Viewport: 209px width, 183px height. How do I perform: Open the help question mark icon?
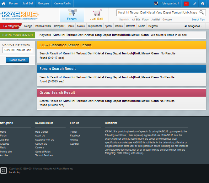pyautogui.click(x=202, y=3)
